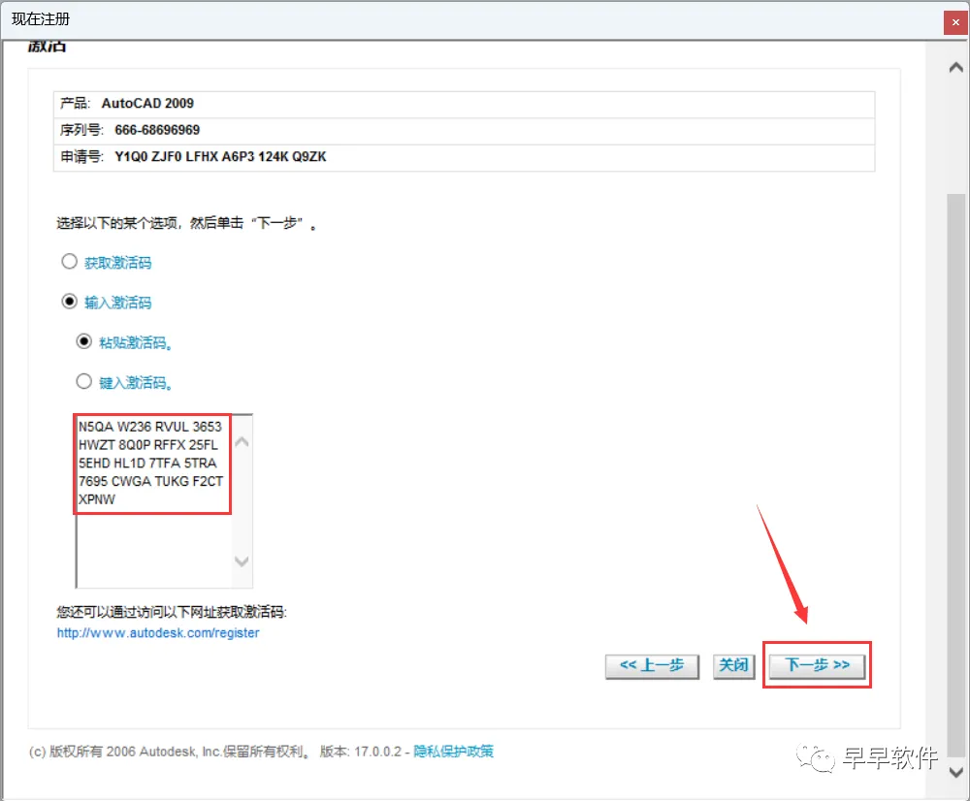Click the product name AutoCAD 2009
This screenshot has width=970, height=801.
pyautogui.click(x=147, y=104)
